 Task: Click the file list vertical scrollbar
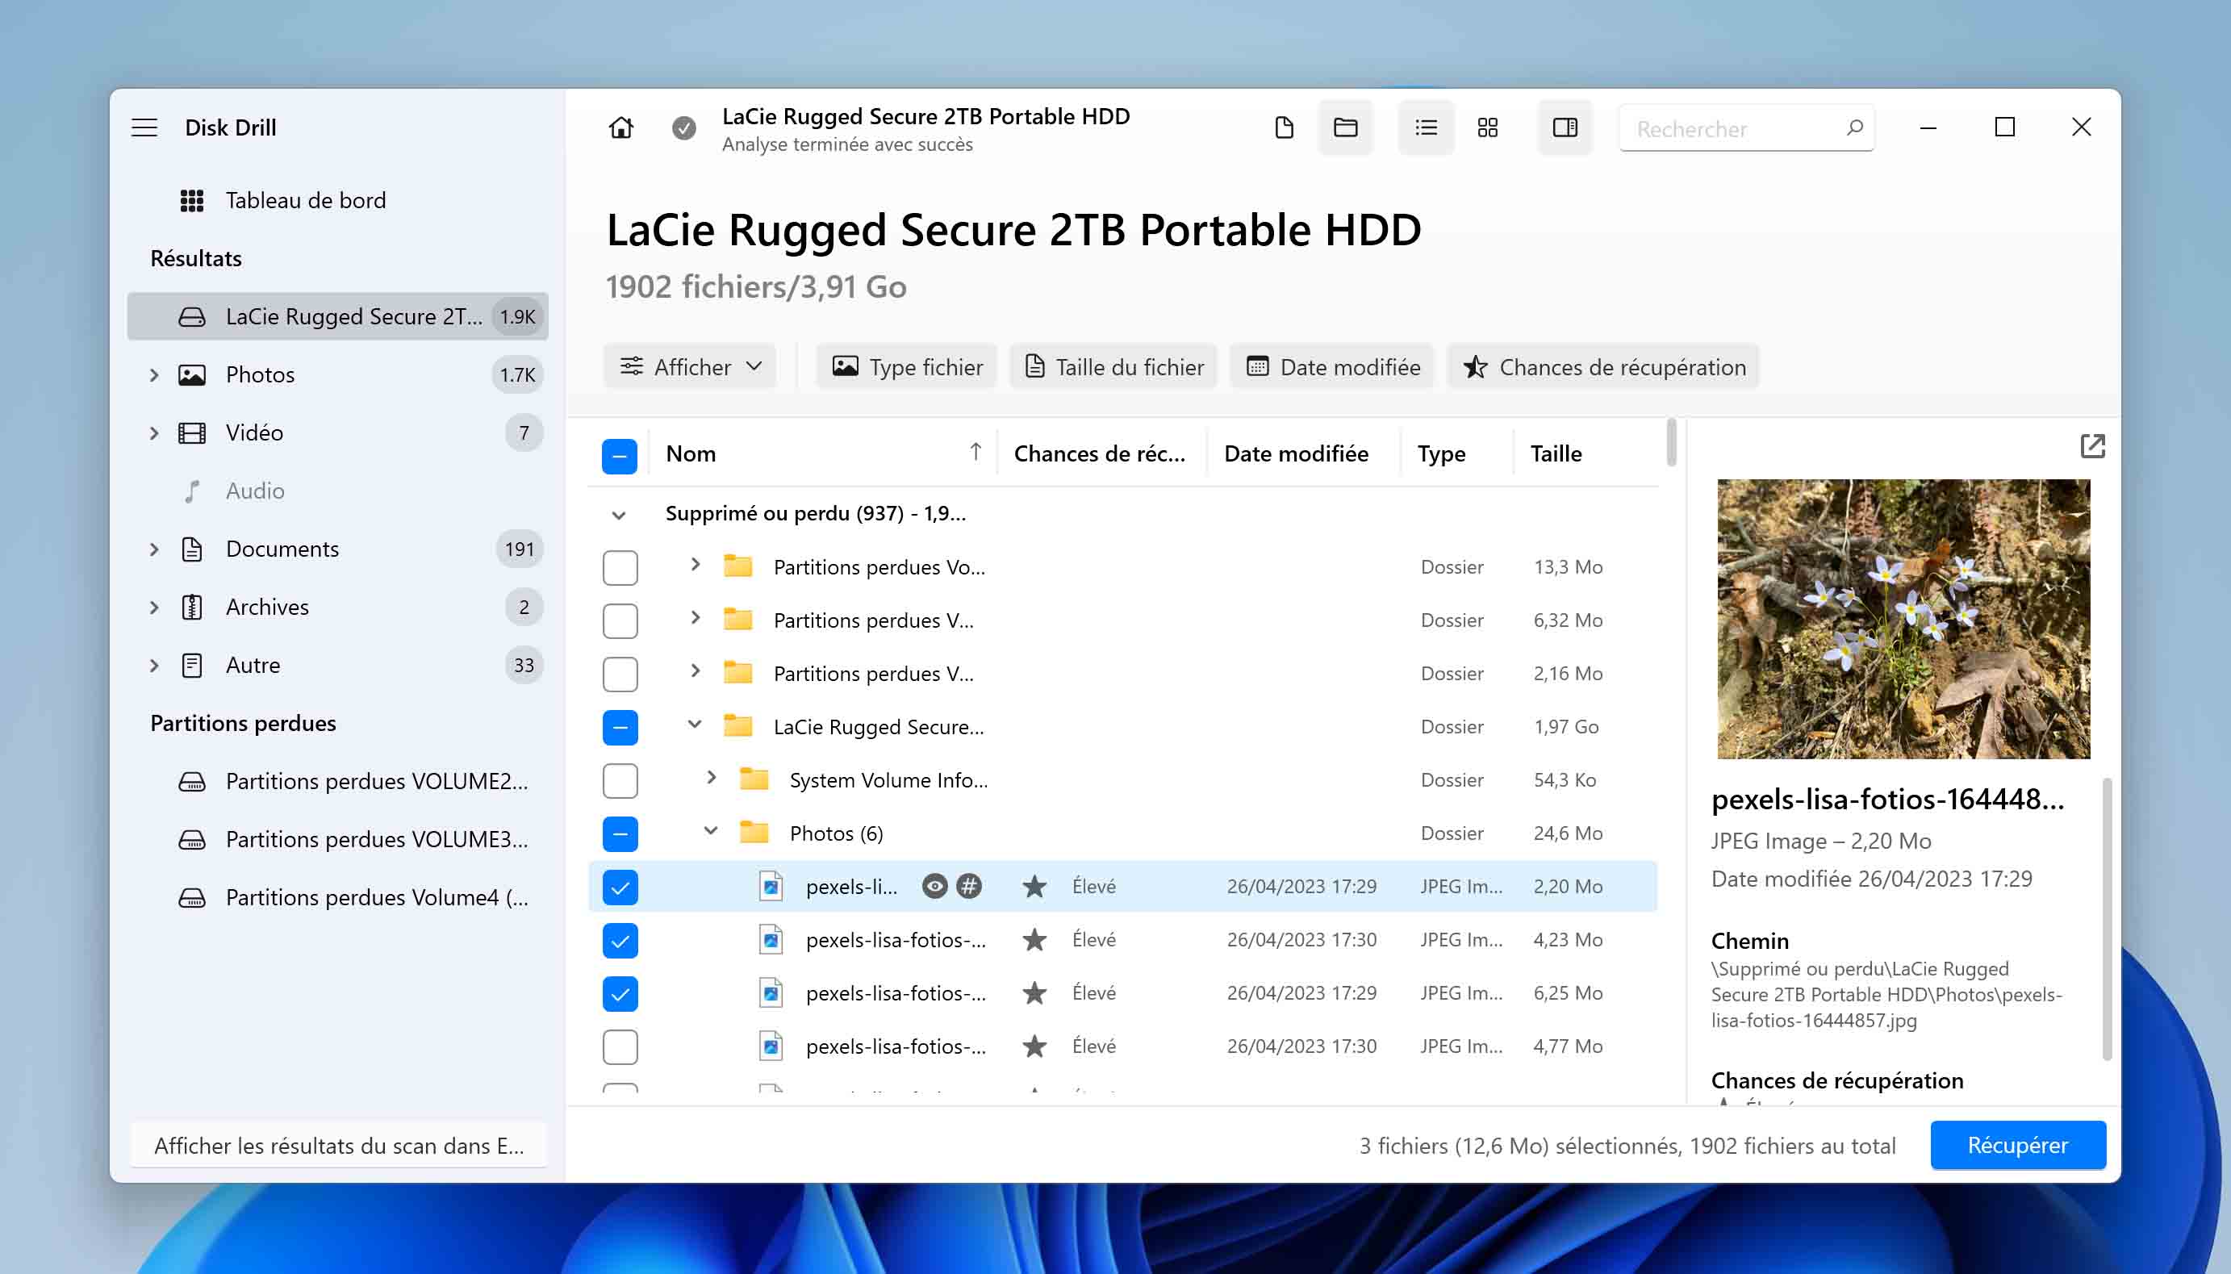(x=1671, y=442)
